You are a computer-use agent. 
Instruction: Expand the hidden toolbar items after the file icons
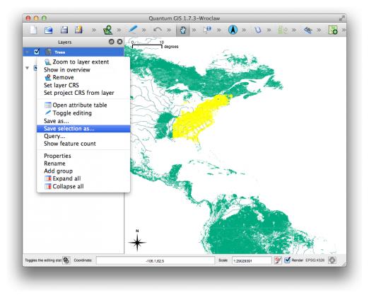point(94,30)
